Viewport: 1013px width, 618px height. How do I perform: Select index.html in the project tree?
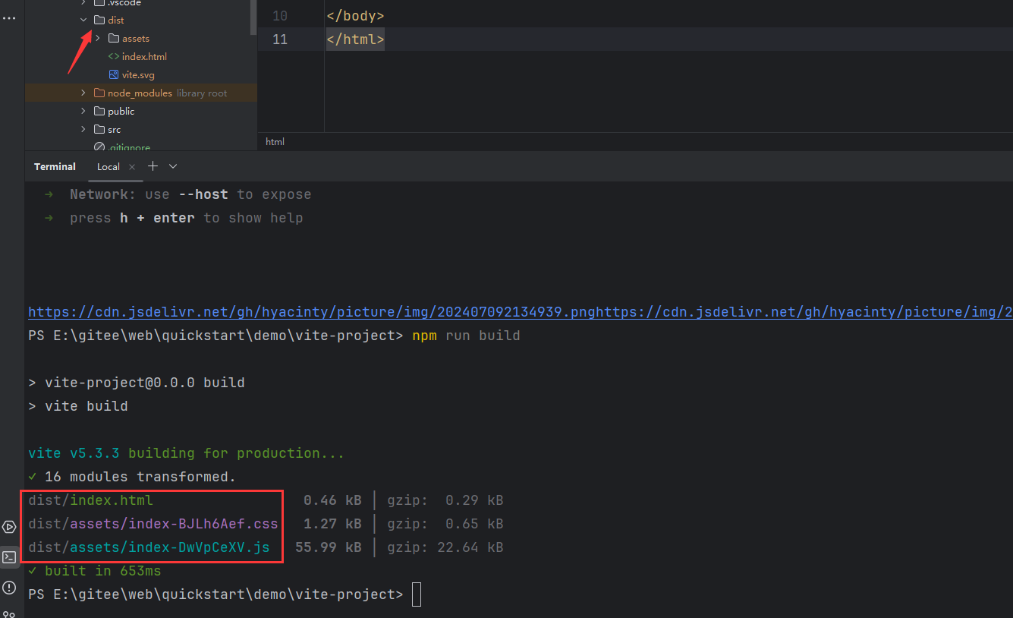(144, 56)
